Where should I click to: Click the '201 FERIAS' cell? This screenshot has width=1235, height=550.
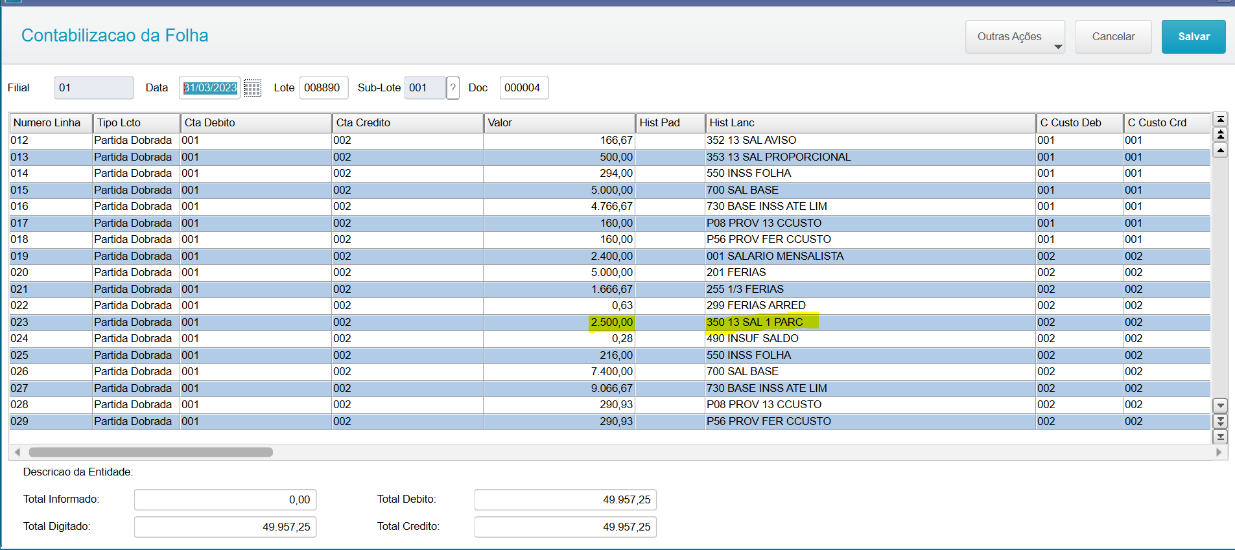(871, 273)
